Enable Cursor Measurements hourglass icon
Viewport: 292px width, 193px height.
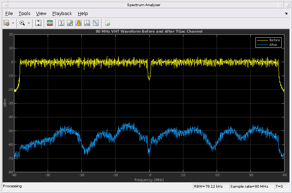(x=61, y=23)
